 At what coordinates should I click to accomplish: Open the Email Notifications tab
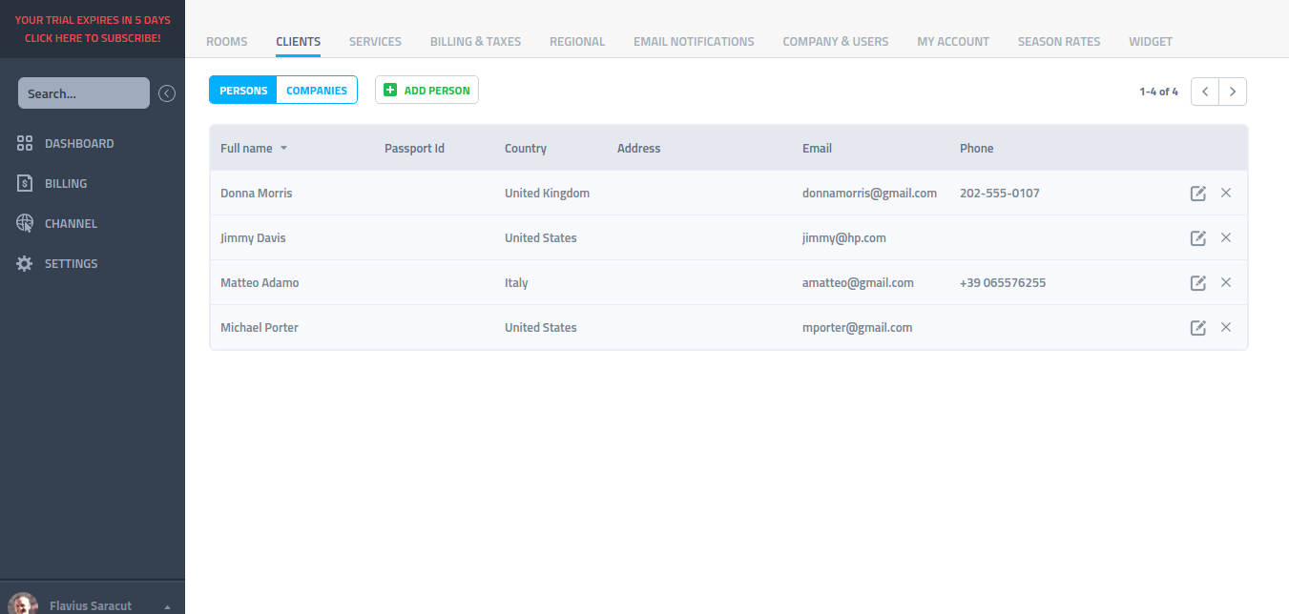click(x=694, y=42)
